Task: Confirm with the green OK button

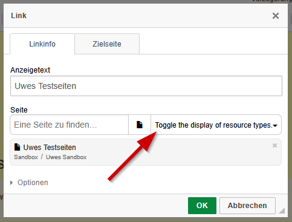Action: tap(202, 206)
